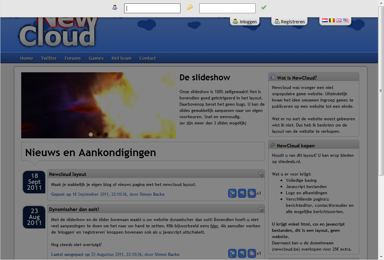View 1 comment on Dynamischer dan ooit post
The width and height of the screenshot is (384, 260).
coord(232,253)
